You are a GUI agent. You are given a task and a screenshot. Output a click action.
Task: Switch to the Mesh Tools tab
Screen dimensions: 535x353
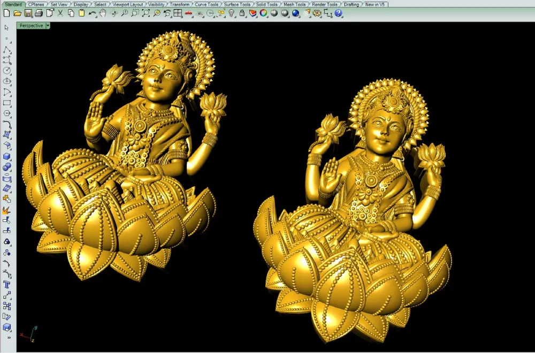click(294, 4)
